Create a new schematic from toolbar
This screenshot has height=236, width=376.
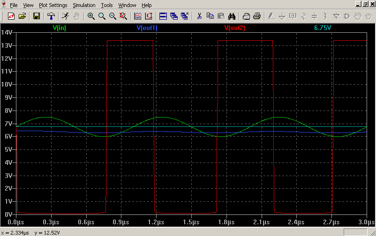pos(11,16)
